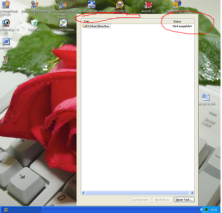Viewport: 222px width, 213px height.
Task: Click the horizontal scrollbar right arrow
Action: 192,193
